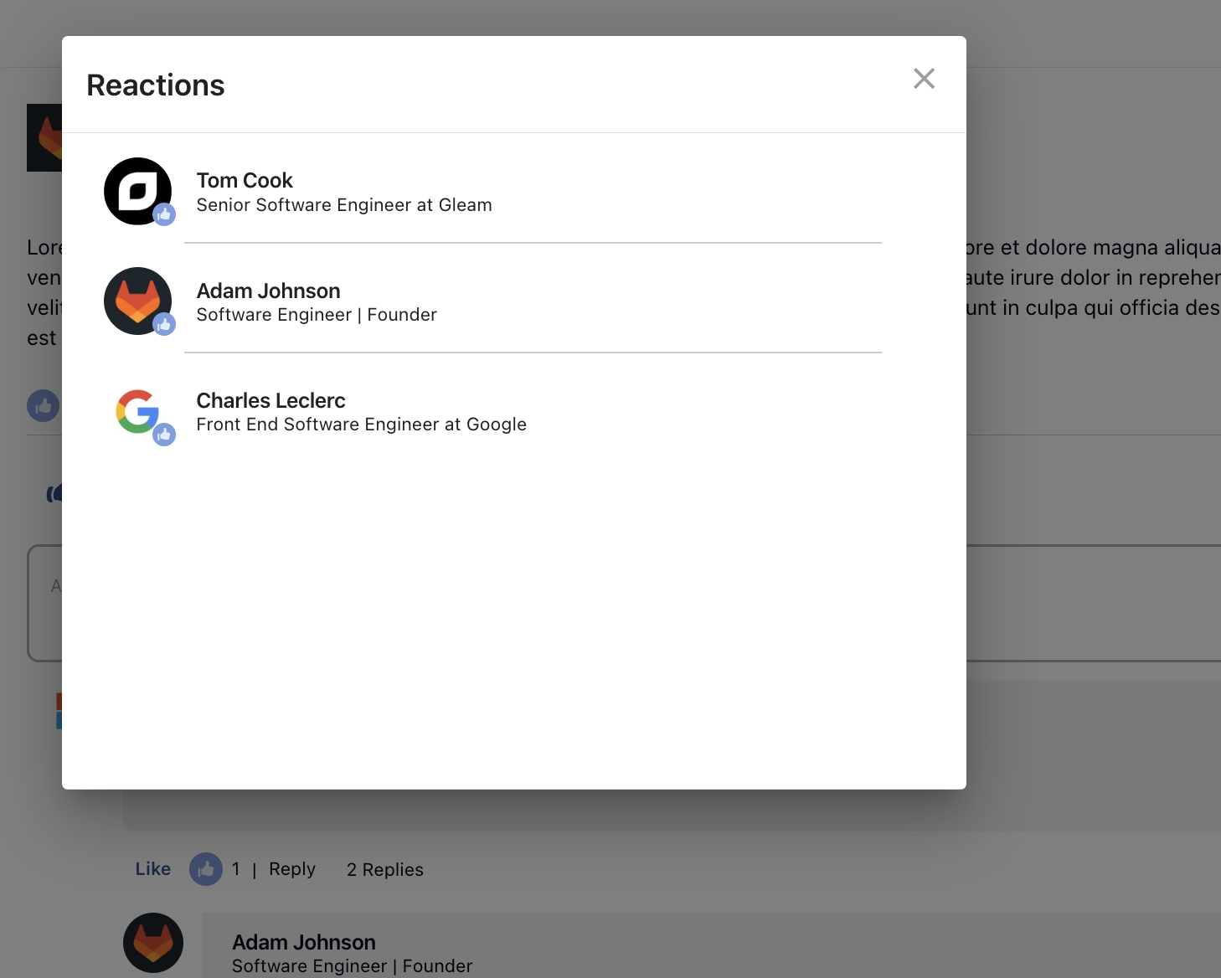This screenshot has width=1221, height=978.
Task: Open Charles Leclerc's profile name
Action: [270, 400]
